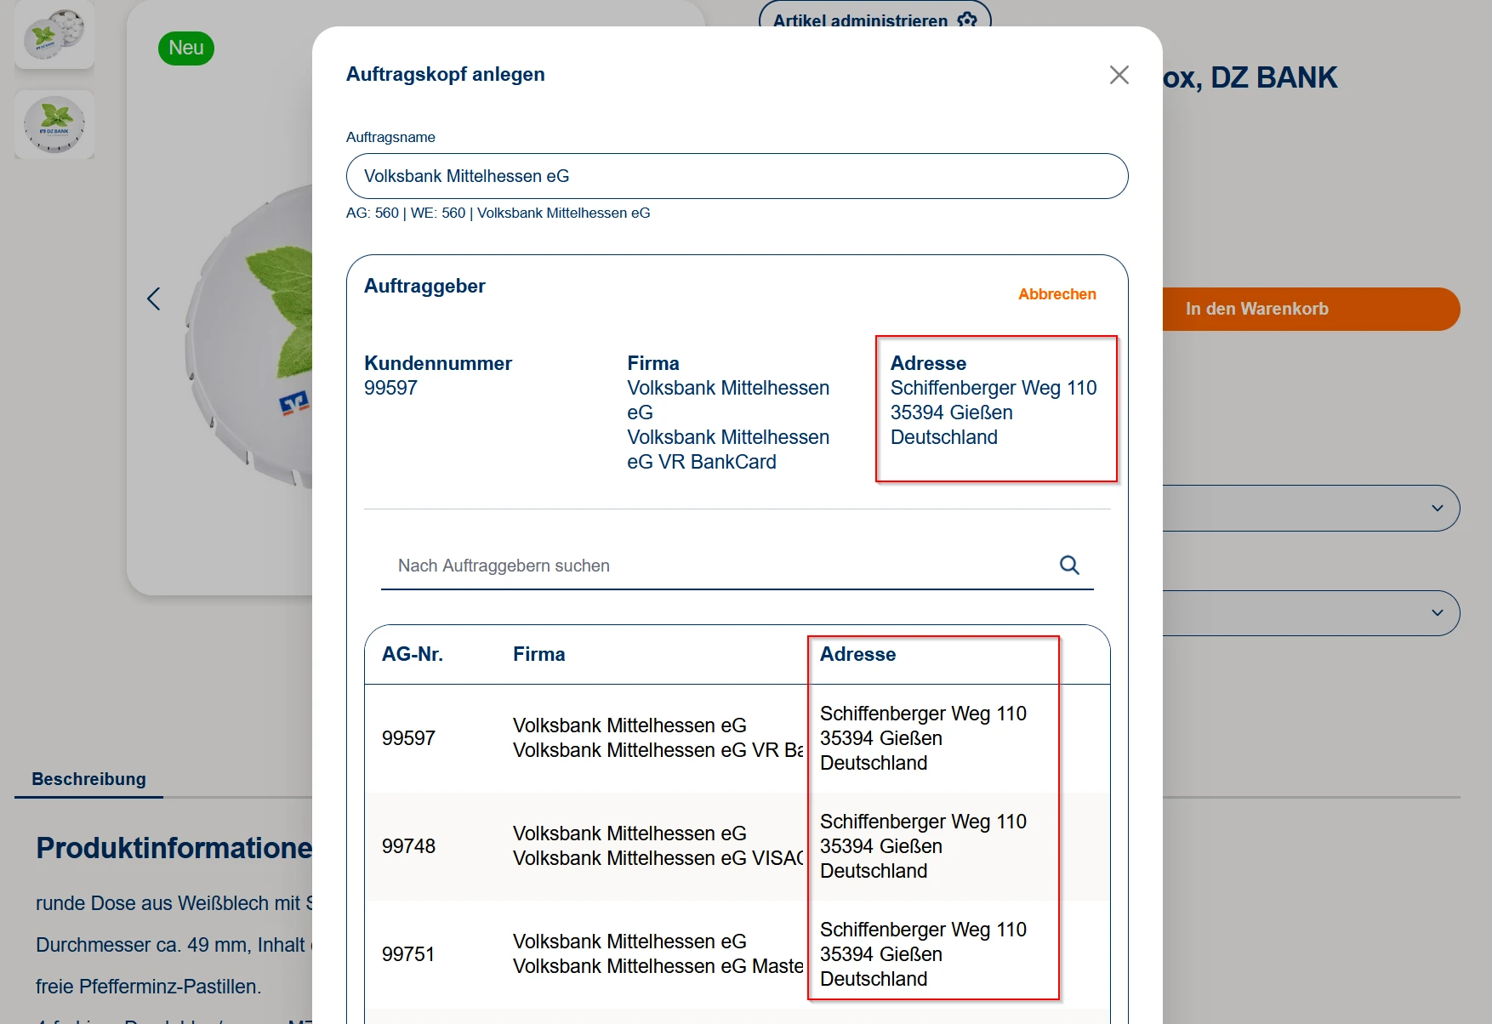Click the previous image arrow

click(154, 299)
